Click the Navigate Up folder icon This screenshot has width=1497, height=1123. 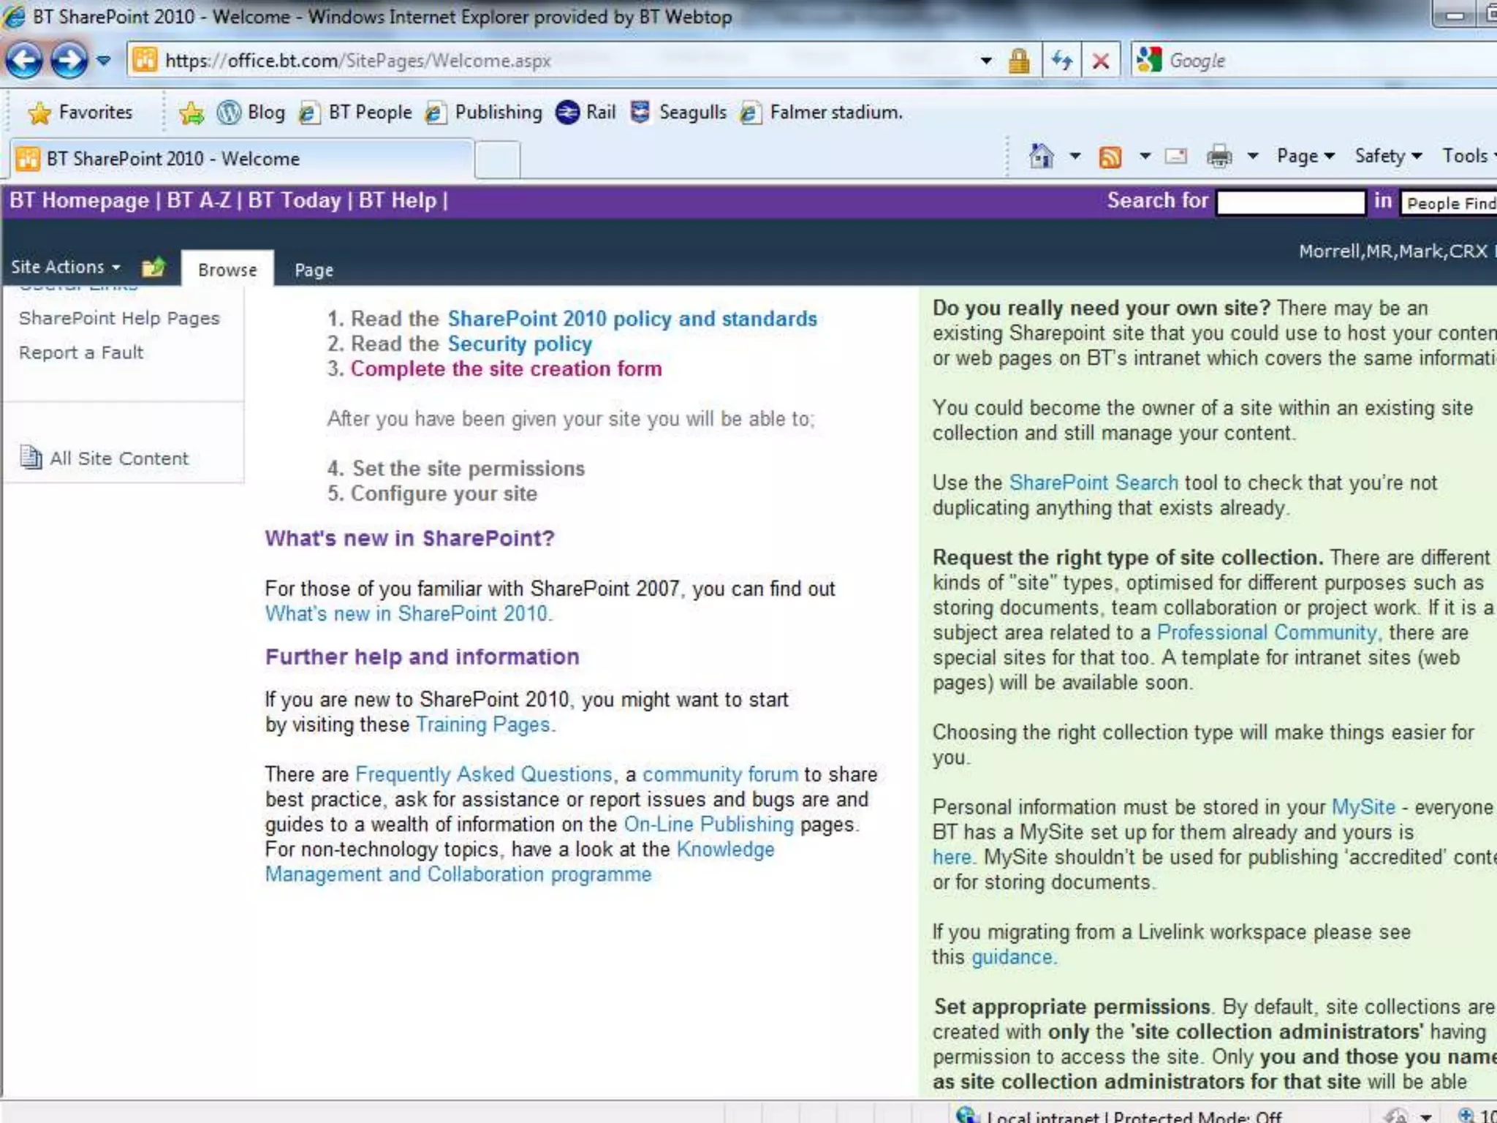click(x=154, y=268)
